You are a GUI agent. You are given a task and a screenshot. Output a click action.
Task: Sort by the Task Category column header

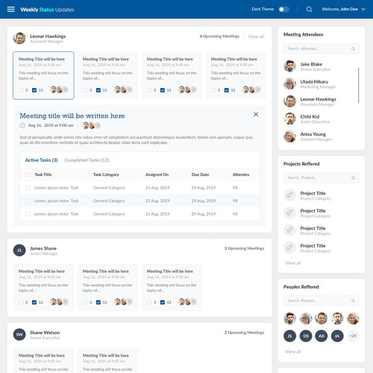click(106, 175)
